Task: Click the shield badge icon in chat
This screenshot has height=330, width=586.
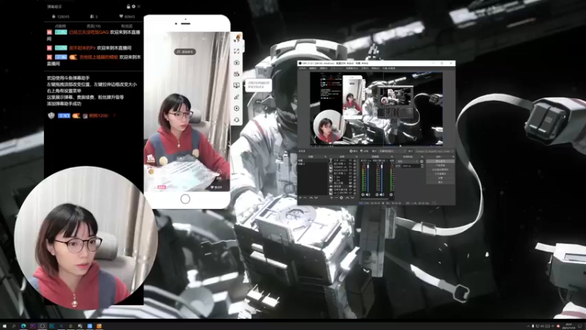Action: [51, 115]
